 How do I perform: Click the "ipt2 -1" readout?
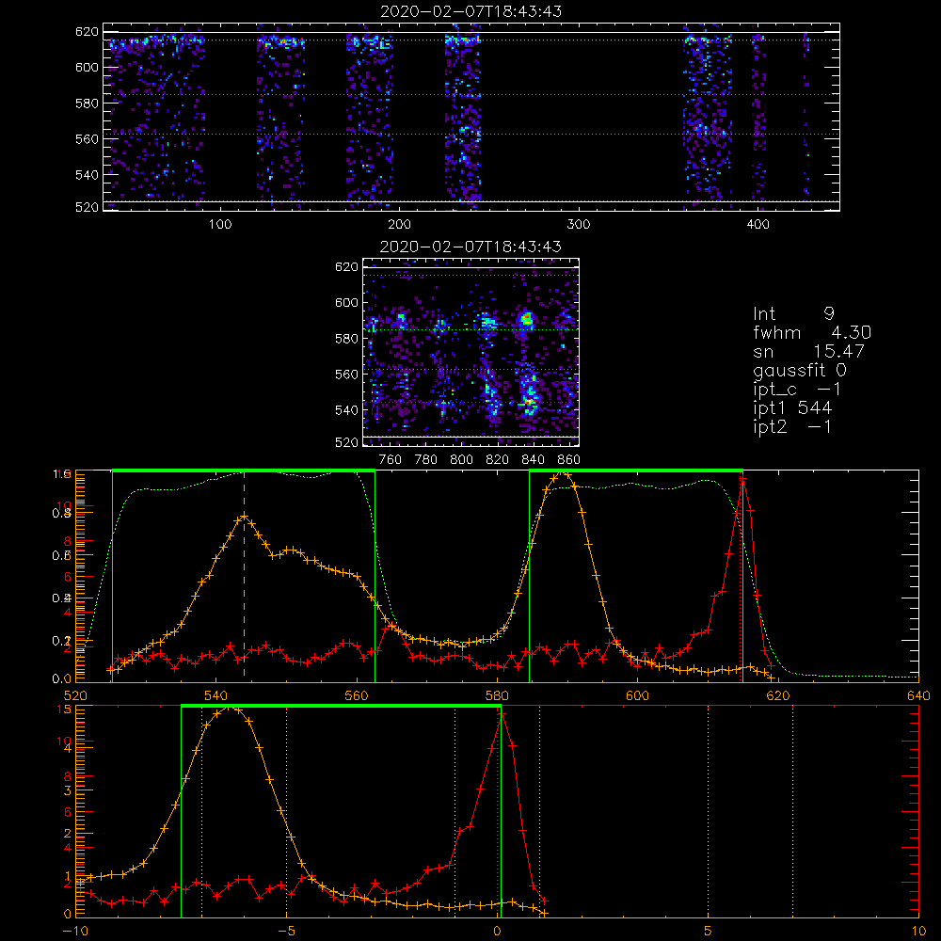792,426
